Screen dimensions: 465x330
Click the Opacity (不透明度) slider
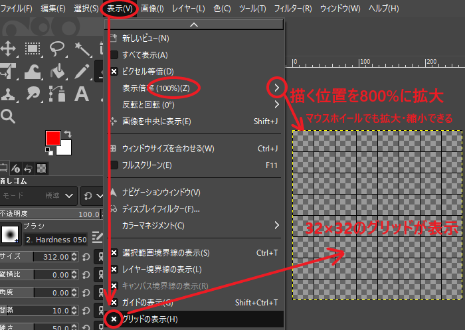51,214
